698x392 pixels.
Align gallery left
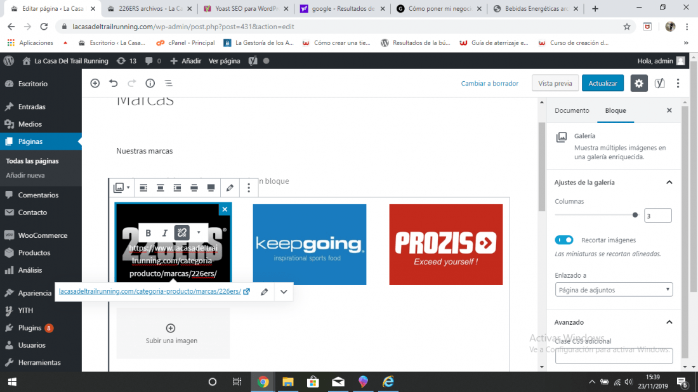point(143,188)
